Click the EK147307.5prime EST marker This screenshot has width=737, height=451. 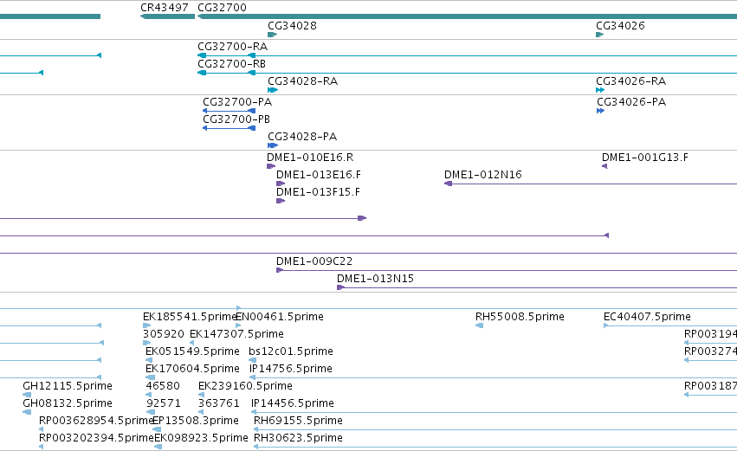coord(191,343)
